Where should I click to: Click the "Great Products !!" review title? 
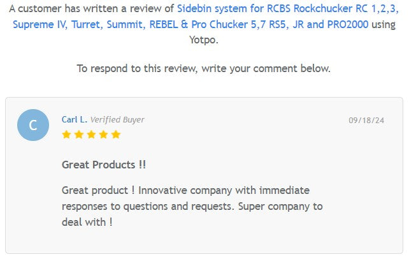pyautogui.click(x=104, y=165)
